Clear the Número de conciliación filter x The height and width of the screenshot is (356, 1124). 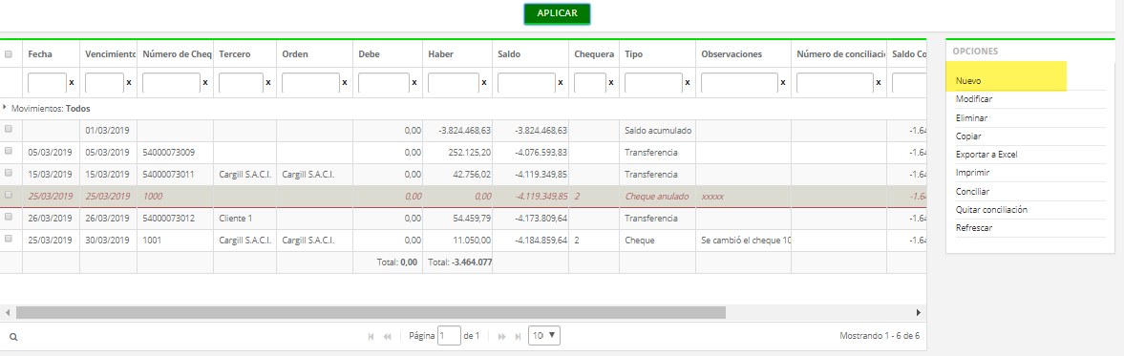(x=879, y=83)
